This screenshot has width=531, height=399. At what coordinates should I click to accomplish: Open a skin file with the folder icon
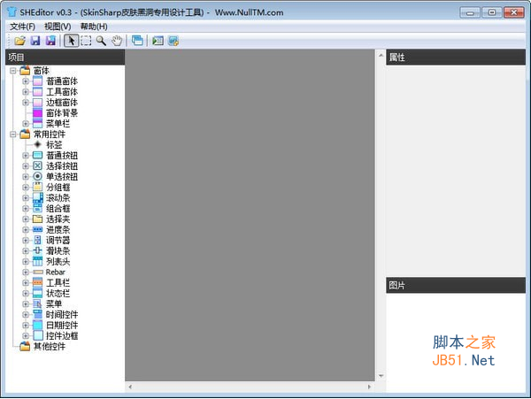tap(20, 41)
